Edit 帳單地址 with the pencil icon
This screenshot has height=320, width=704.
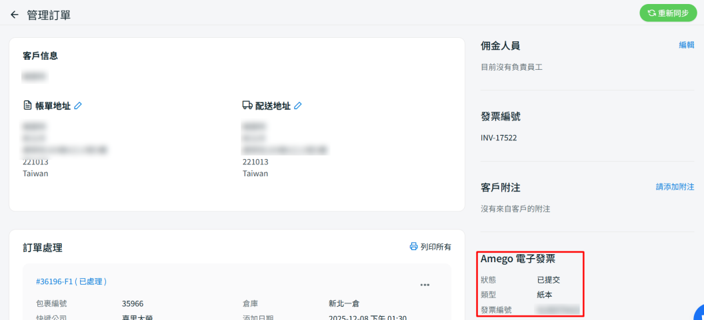[x=78, y=106]
